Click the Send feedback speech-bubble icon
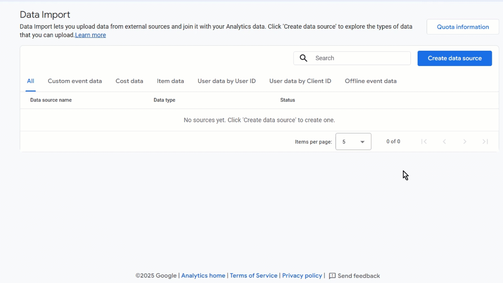 (x=332, y=276)
